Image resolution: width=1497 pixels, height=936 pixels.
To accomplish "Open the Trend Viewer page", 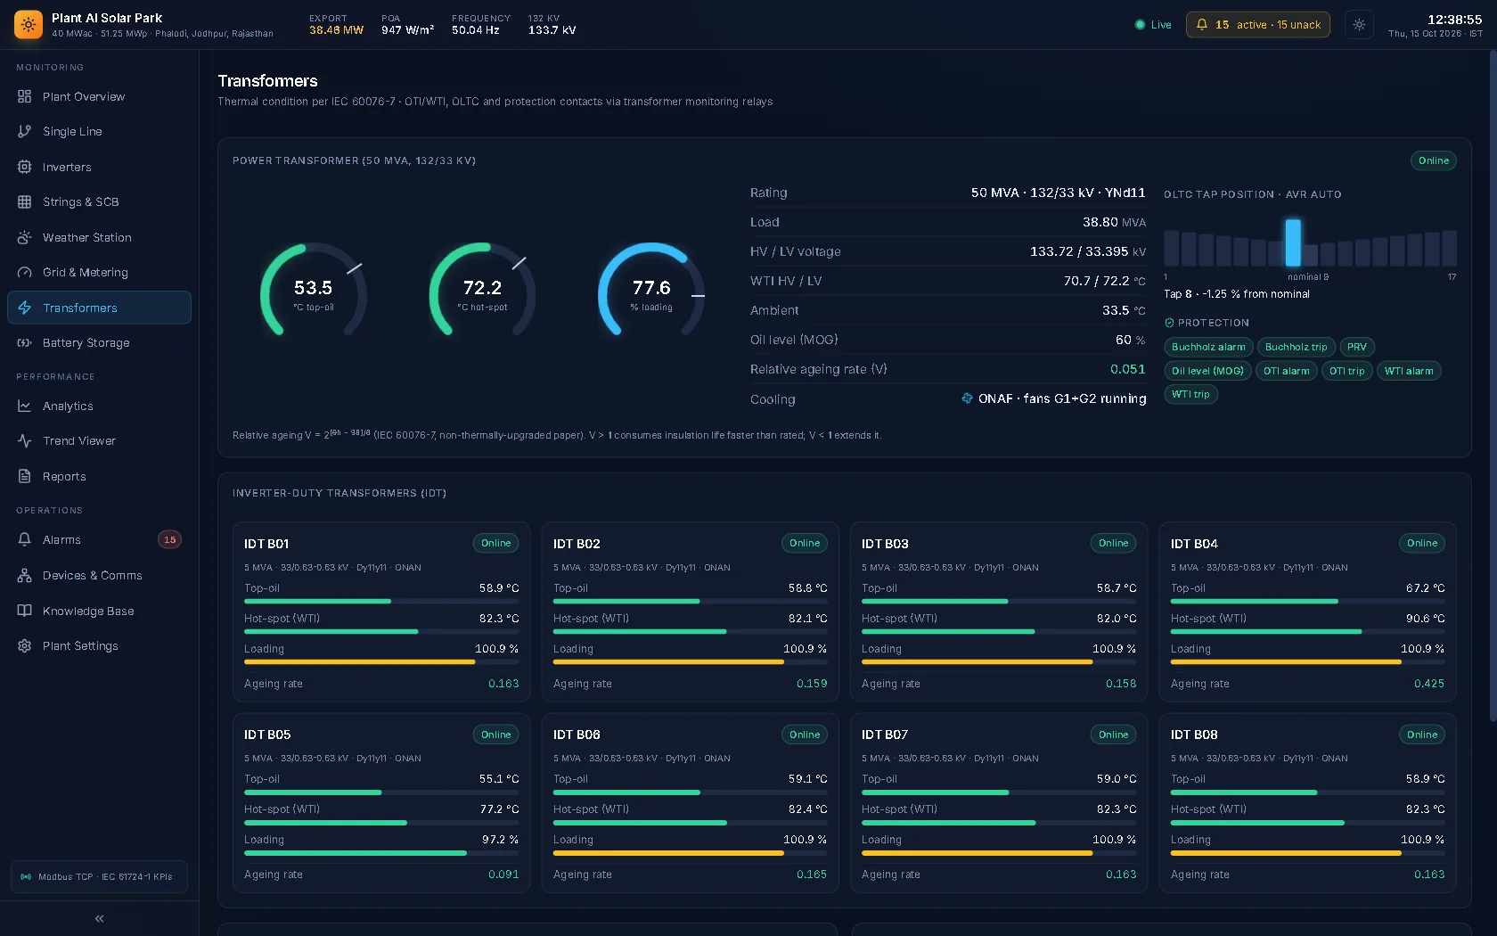I will point(99,440).
